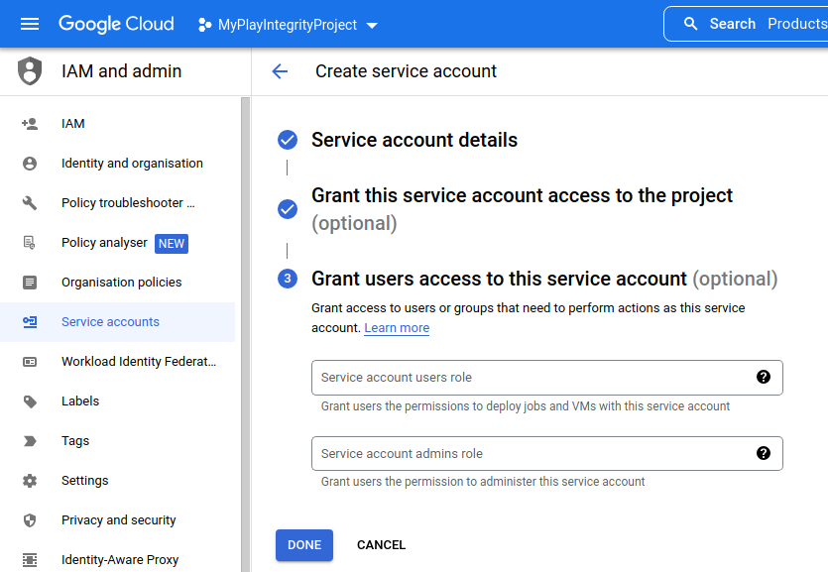This screenshot has width=828, height=572.
Task: Open Workload Identity Federation
Action: [x=138, y=361]
